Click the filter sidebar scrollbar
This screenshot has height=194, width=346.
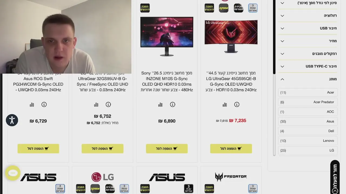(x=274, y=78)
